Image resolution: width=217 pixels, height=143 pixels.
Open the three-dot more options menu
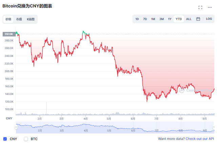210,7
